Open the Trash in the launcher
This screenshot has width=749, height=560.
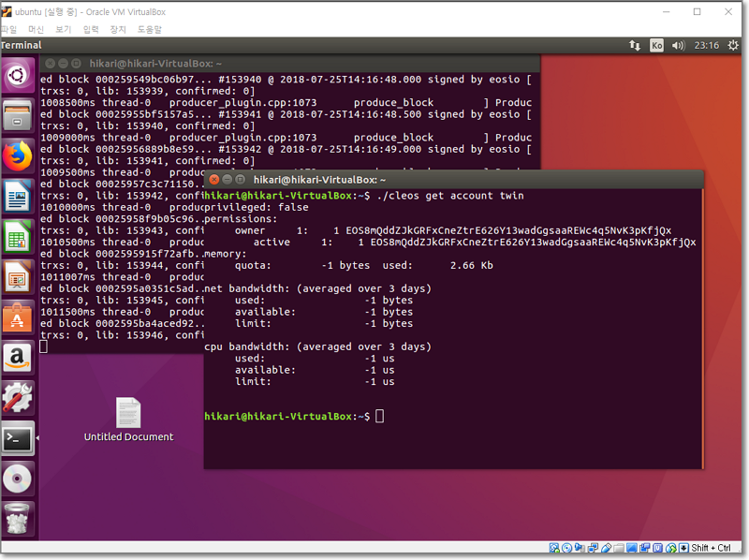pos(18,518)
